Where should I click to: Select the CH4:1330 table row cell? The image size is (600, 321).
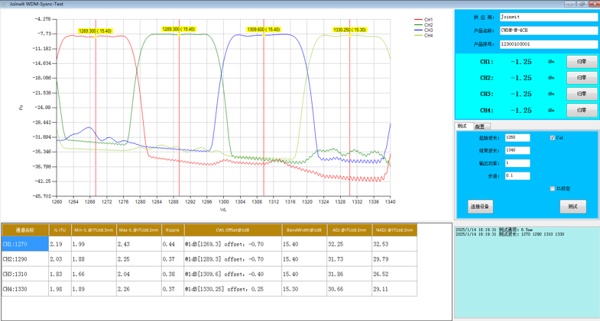pos(25,289)
